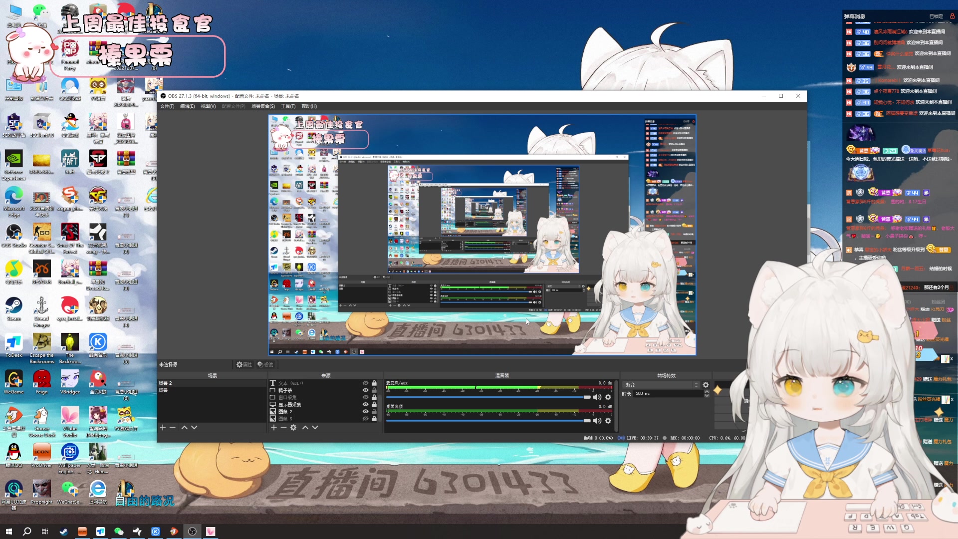Open 桌面音频 mixer settings gear

pos(608,421)
